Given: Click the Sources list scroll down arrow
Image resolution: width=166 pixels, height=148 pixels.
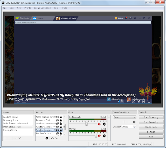Looking at the screenshot, I should click(64, 134).
